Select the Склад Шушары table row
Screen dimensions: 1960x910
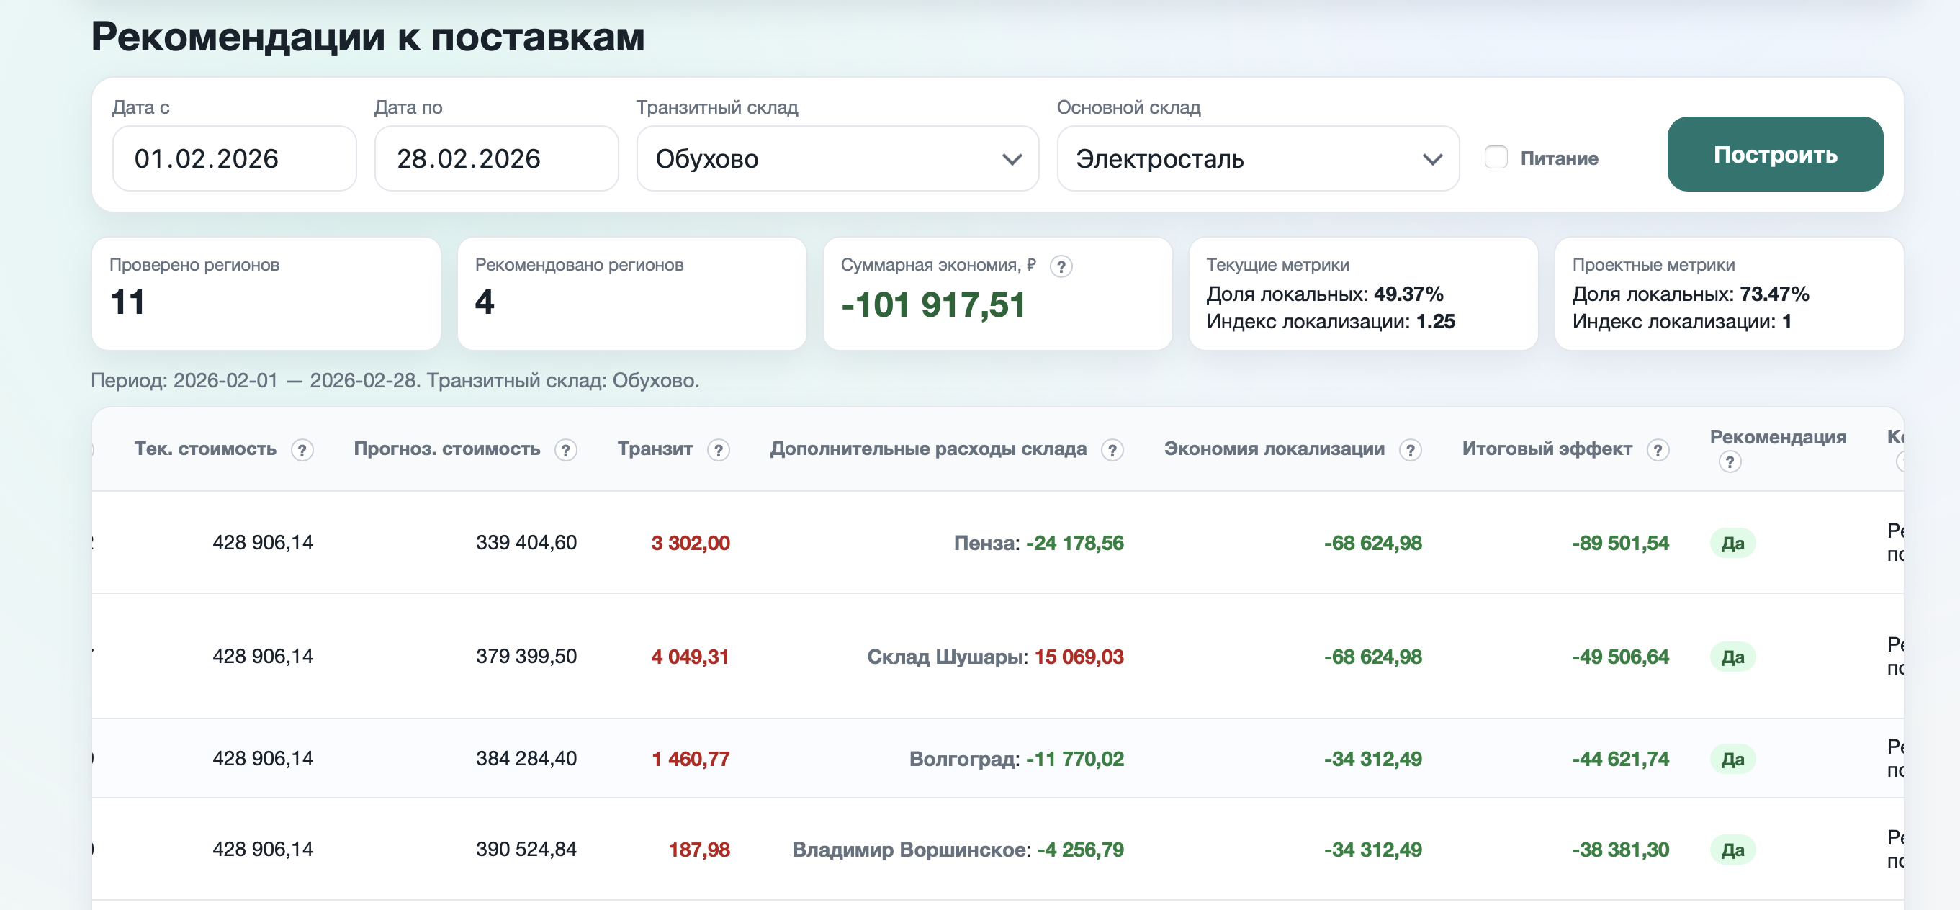[x=989, y=656]
